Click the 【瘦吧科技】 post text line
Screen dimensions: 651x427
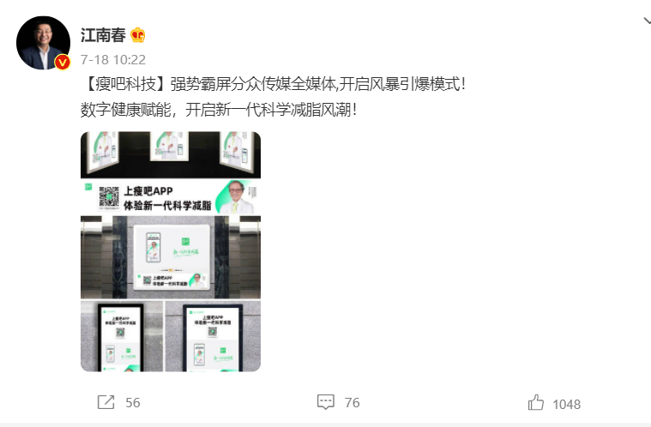pos(274,84)
